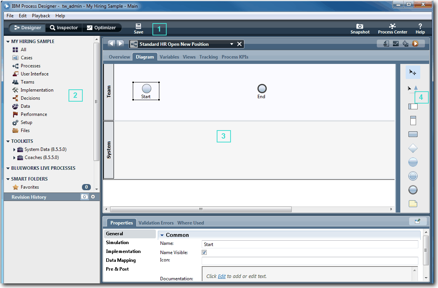This screenshot has width=438, height=288.
Task: Select the lane tool in the palette
Action: [413, 106]
